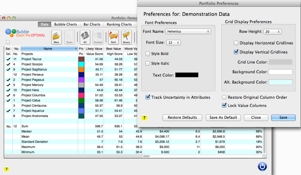Click the yellow help icon in Preferences dialog

[x=145, y=118]
